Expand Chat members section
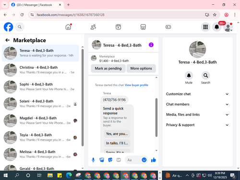Viewport: 240px width, 180px height. point(197,104)
